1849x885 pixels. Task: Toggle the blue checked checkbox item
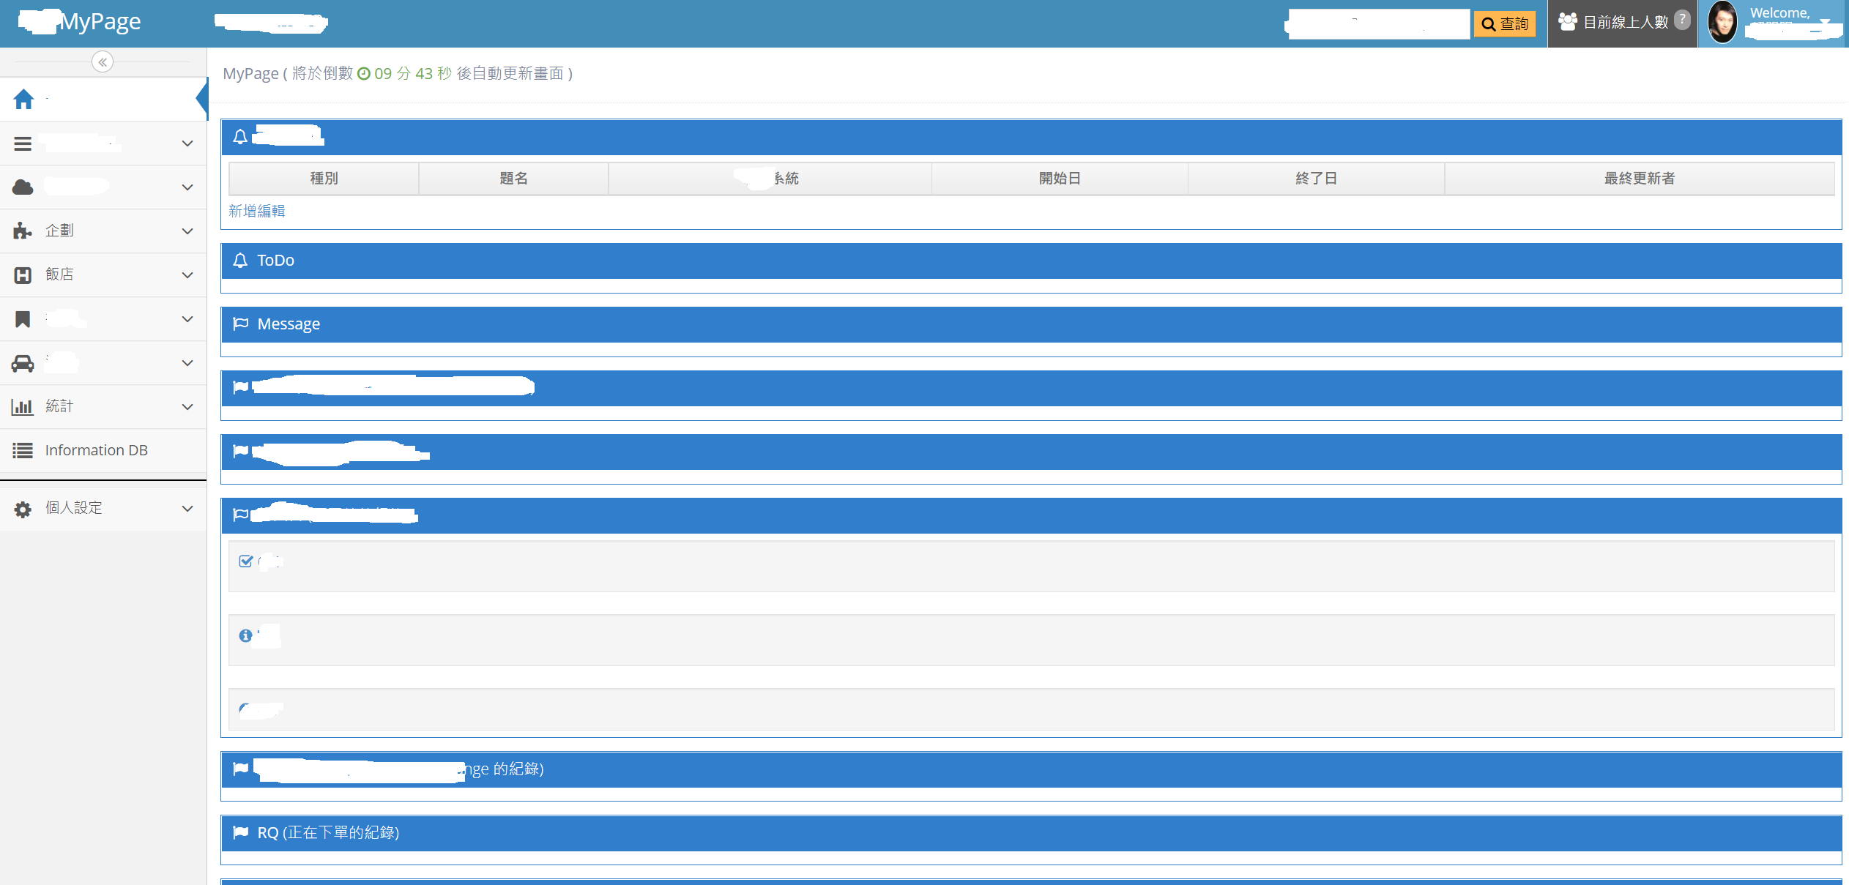point(246,561)
